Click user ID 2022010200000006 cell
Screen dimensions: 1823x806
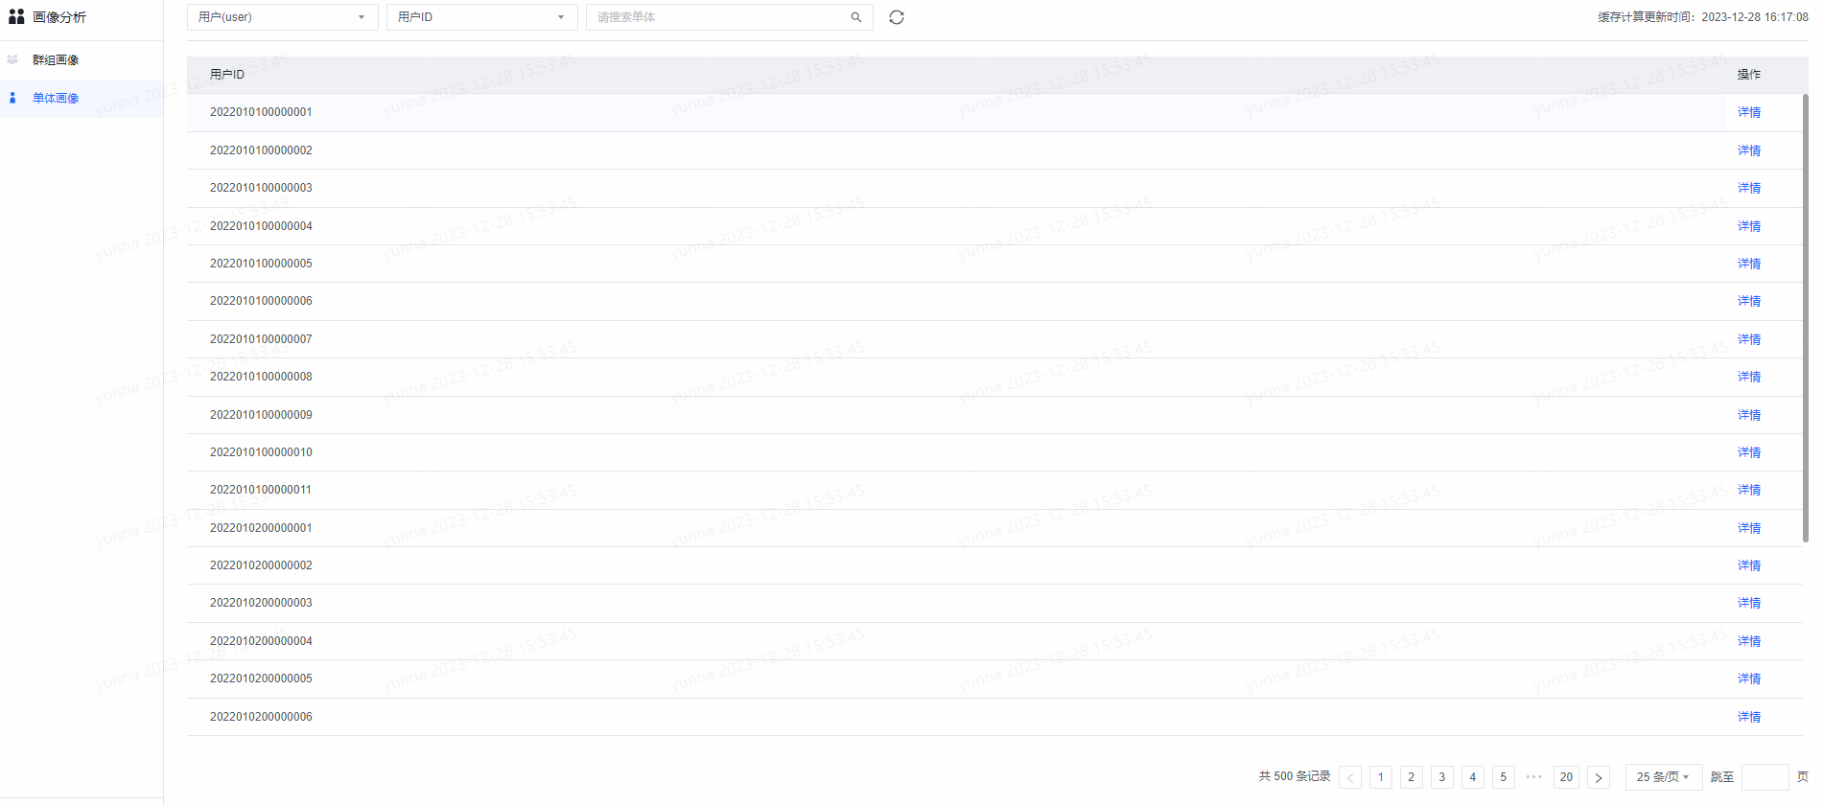(x=261, y=717)
